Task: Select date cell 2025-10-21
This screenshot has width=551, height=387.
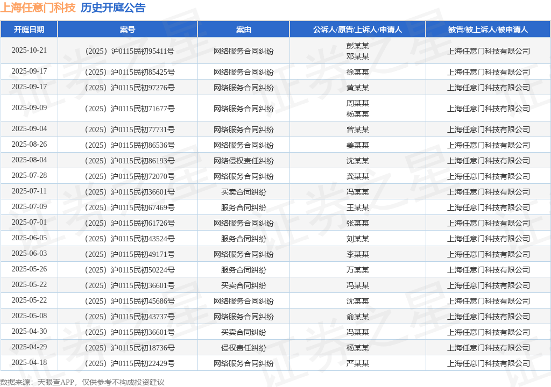Action: (x=29, y=50)
